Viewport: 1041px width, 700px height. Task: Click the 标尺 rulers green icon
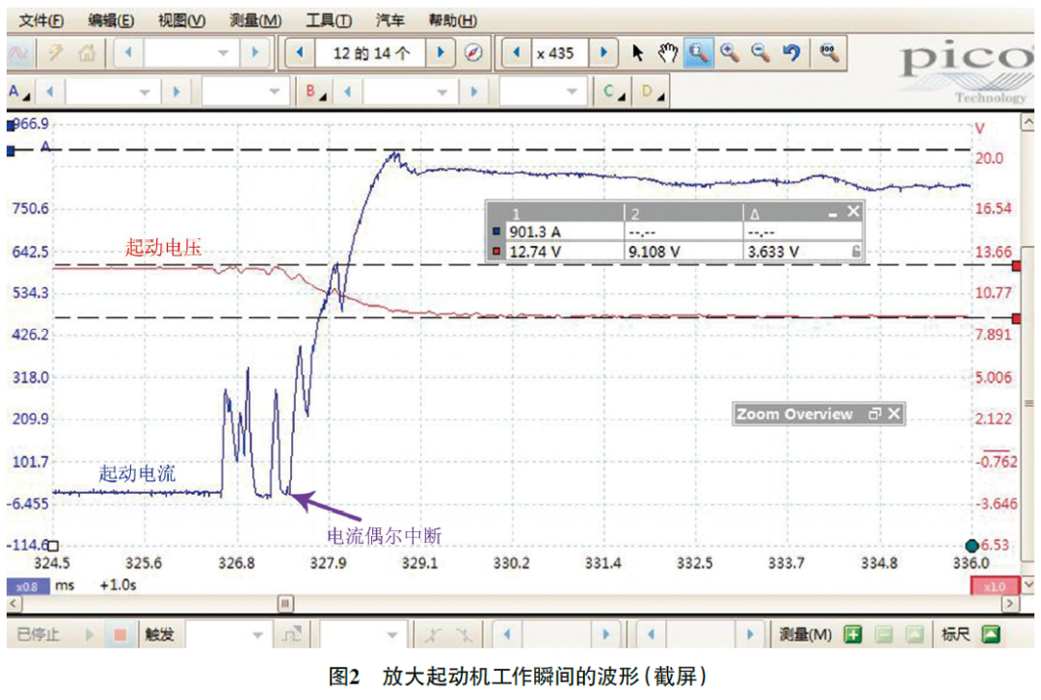click(x=990, y=634)
